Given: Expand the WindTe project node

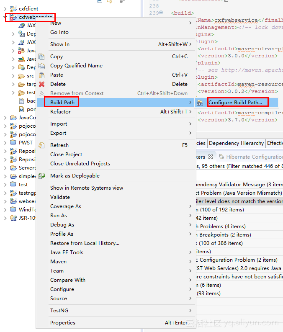Looking at the screenshot, I should [5, 210].
